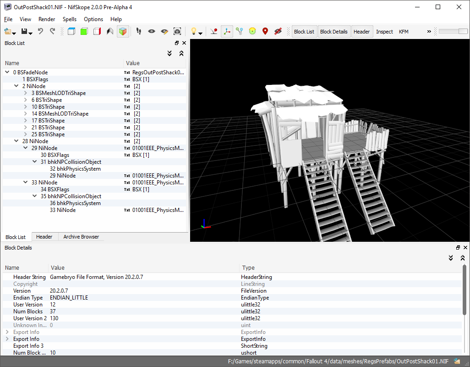Click the flip view icon
Image resolution: width=470 pixels, height=367 pixels.
tap(110, 31)
